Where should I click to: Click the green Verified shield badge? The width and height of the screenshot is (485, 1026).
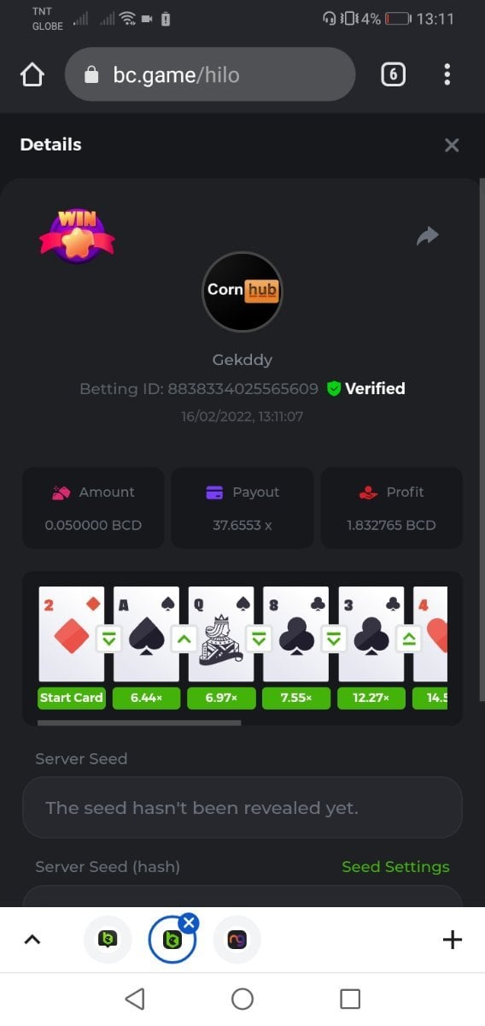pos(334,388)
